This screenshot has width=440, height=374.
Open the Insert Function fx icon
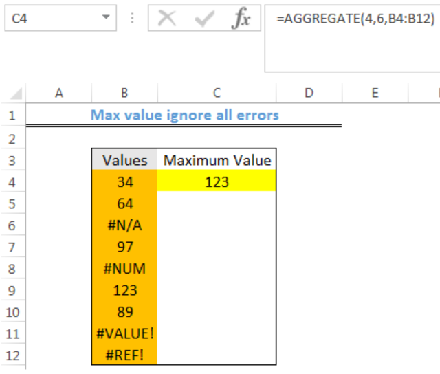coord(241,19)
